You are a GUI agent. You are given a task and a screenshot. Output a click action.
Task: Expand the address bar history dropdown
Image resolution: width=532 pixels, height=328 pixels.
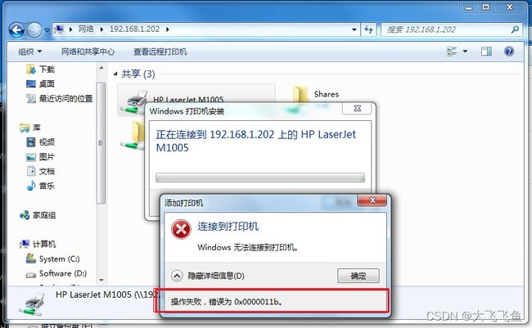click(354, 29)
